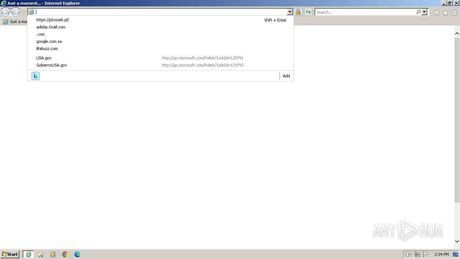Click the security lock icon
Screen dimensions: 460x259
tap(298, 12)
